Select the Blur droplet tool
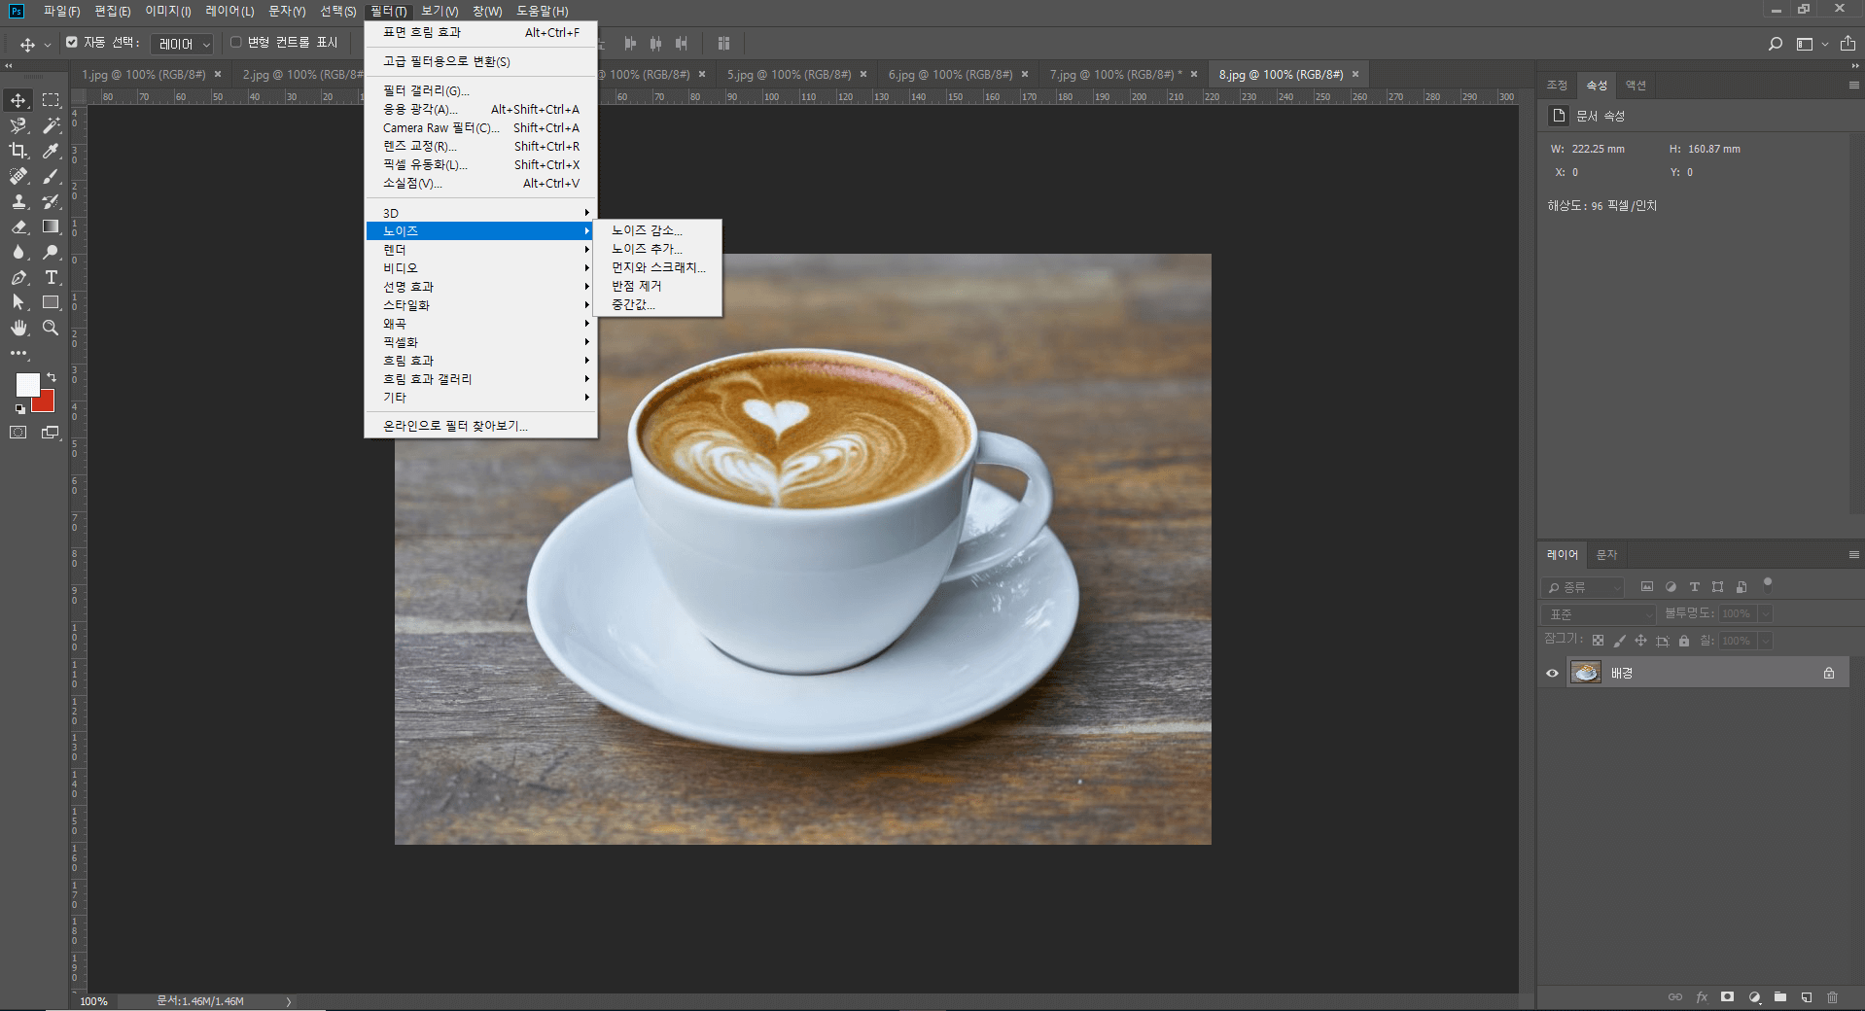The image size is (1865, 1011). tap(18, 252)
